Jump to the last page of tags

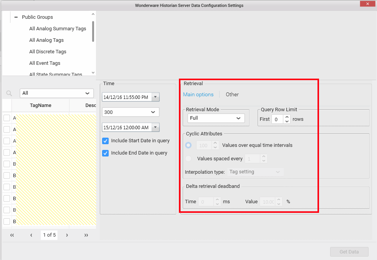86,235
